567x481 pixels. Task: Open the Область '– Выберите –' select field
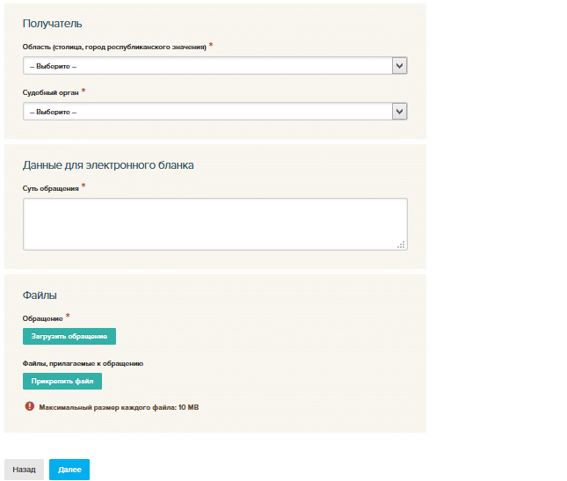click(207, 66)
